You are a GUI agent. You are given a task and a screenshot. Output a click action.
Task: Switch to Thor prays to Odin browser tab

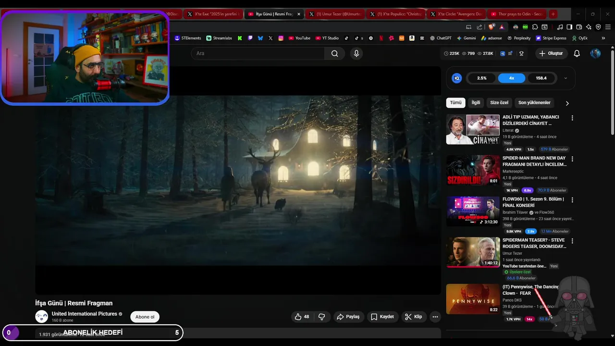click(517, 14)
